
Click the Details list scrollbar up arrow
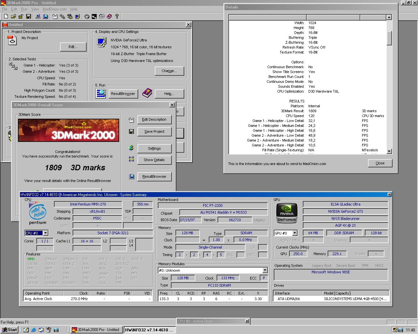pos(389,17)
